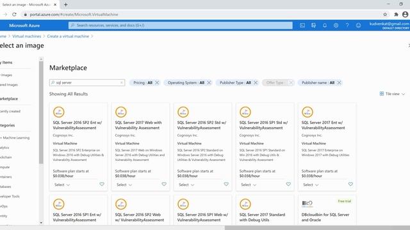This screenshot has height=230, width=410.
Task: Favorite SQL Server 2017 Ent card
Action: [x=350, y=184]
